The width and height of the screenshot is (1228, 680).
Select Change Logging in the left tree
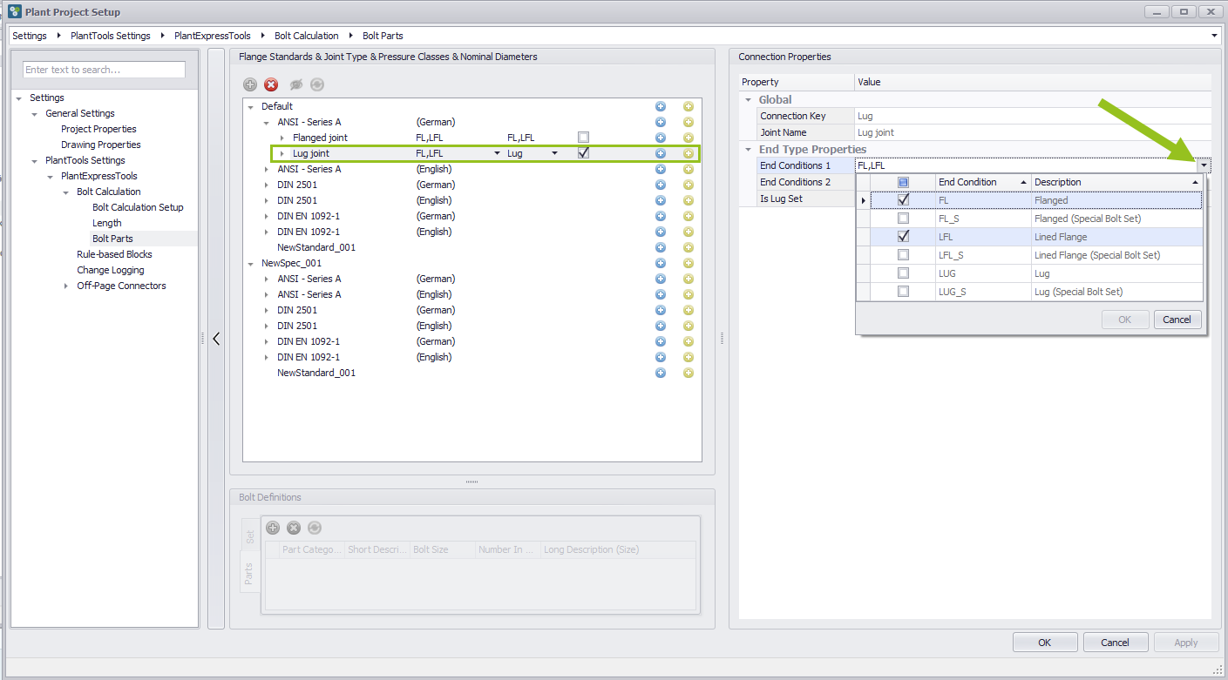[x=111, y=270]
